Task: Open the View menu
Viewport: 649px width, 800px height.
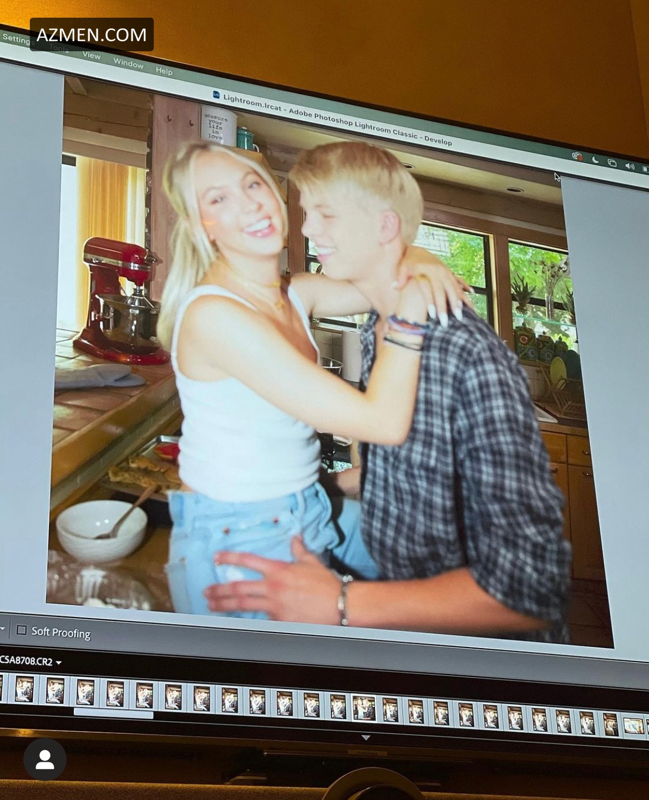Action: [x=92, y=55]
